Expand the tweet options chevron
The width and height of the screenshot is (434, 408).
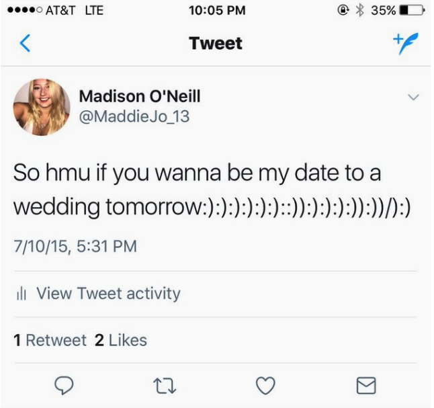(x=413, y=98)
